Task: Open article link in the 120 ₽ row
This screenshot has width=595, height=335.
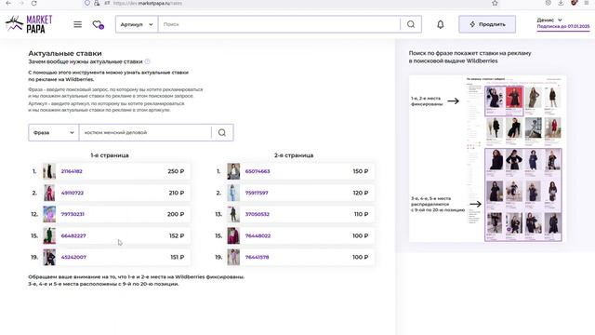Action: click(x=257, y=193)
